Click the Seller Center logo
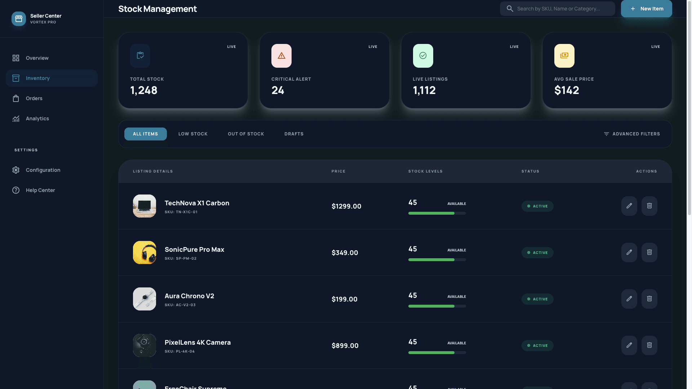692x389 pixels. point(18,19)
